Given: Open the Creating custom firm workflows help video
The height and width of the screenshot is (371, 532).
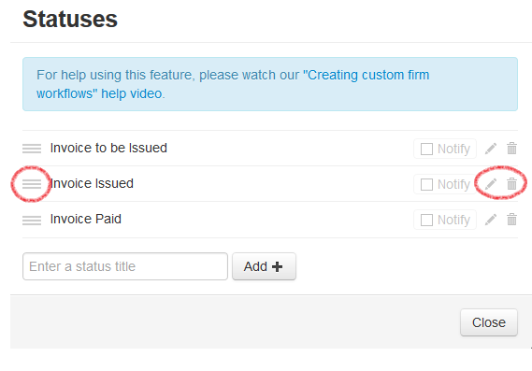Looking at the screenshot, I should (x=233, y=84).
